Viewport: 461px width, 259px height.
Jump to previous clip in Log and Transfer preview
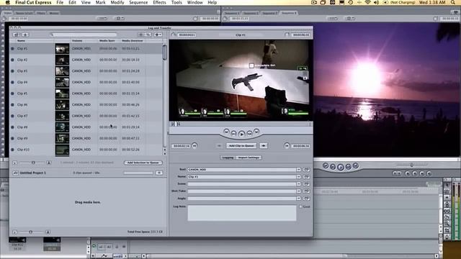(226, 132)
